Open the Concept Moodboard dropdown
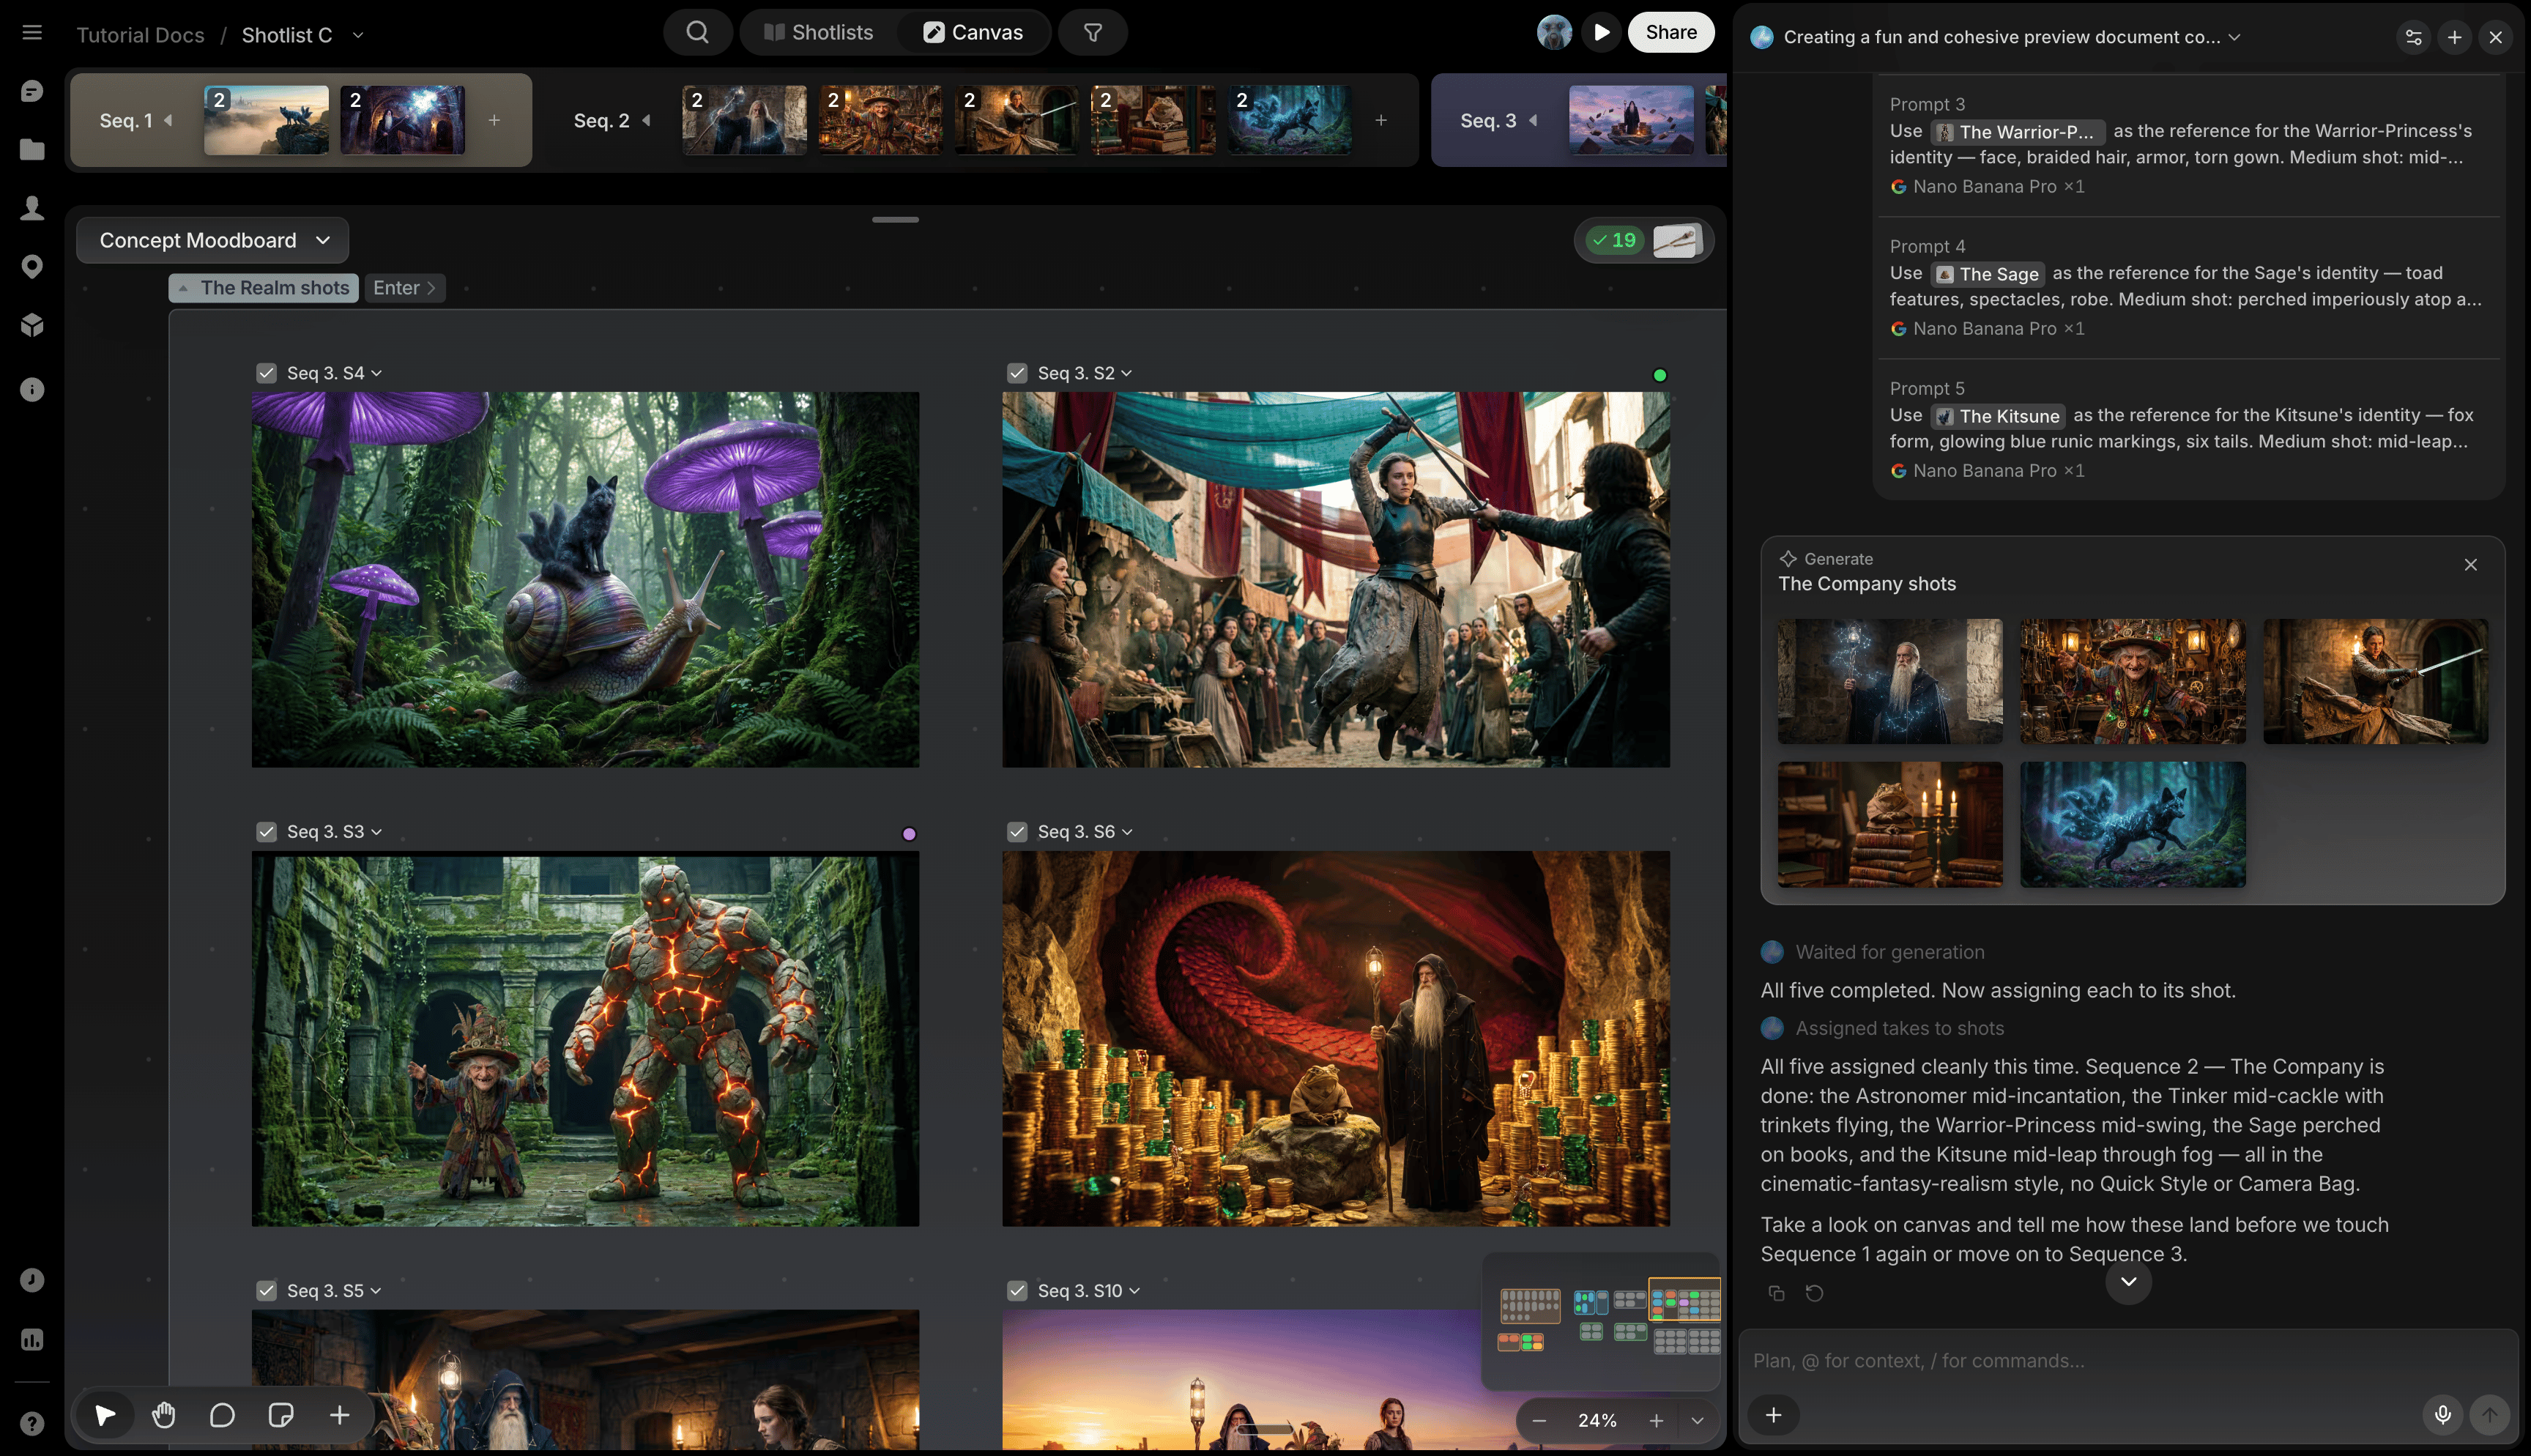2531x1456 pixels. 213,240
